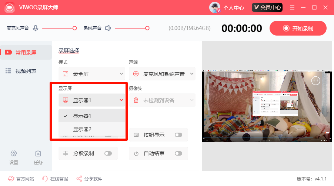Click the 个人中心 label
Screen dimensions: 334x186
tap(233, 8)
